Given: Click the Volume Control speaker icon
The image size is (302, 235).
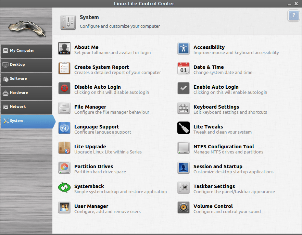Looking at the screenshot, I should coord(184,207).
